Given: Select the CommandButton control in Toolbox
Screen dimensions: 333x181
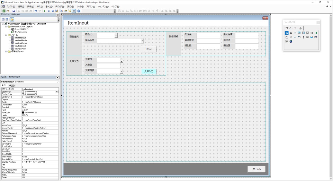Looking at the screenshot, I should 291,37.
